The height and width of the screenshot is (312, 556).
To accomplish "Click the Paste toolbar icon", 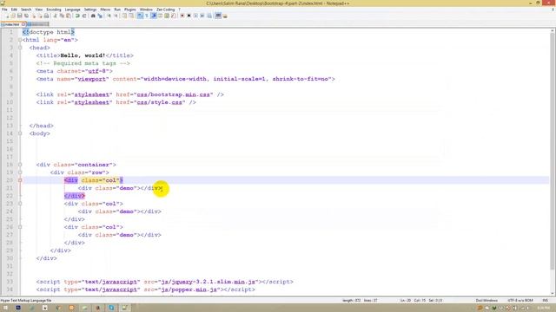I will click(69, 16).
